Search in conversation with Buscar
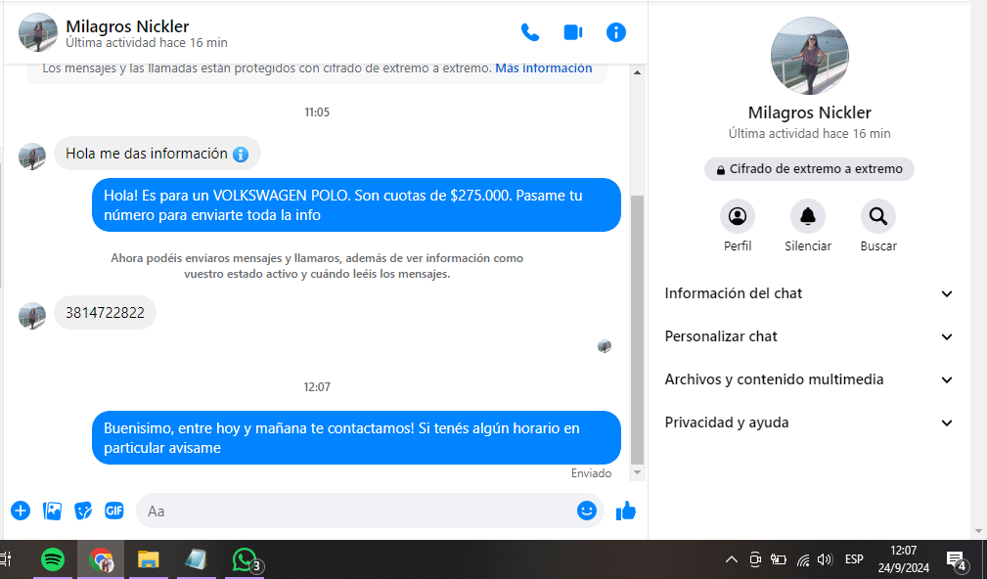This screenshot has height=579, width=987. tap(877, 216)
